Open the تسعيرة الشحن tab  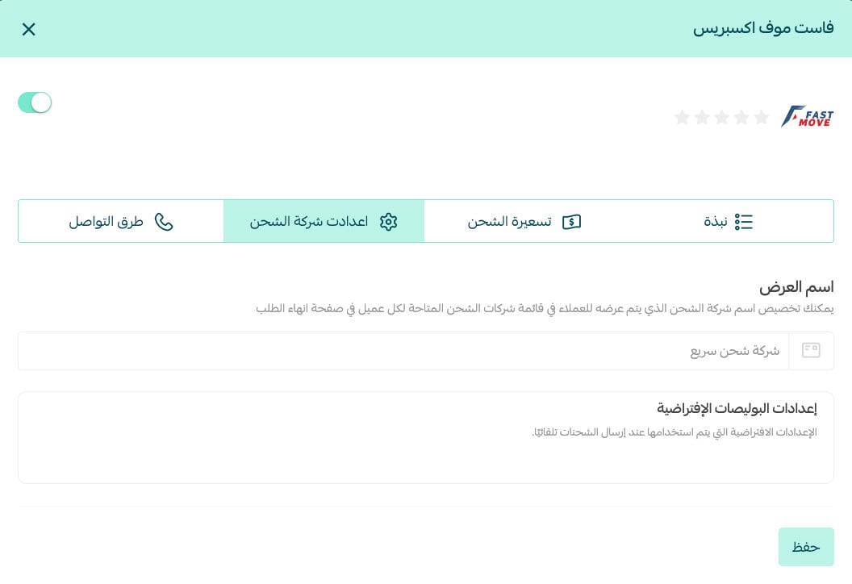coord(524,221)
